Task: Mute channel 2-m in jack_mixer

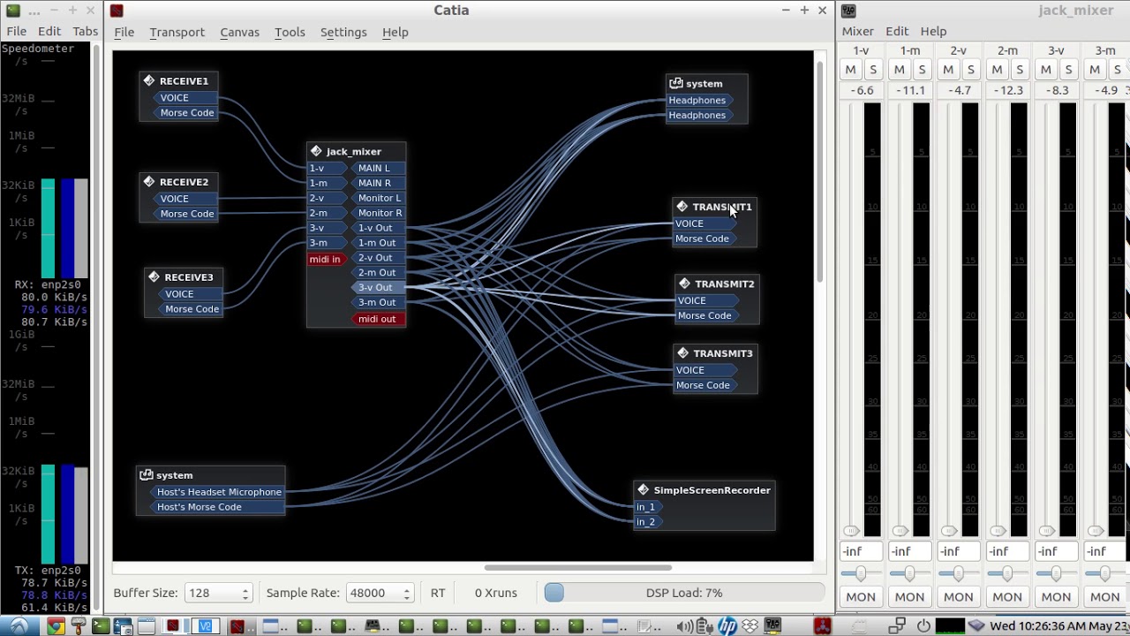Action: pyautogui.click(x=997, y=70)
